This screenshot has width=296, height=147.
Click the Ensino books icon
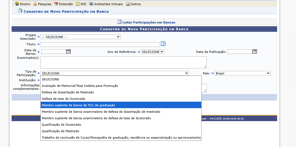(17, 4)
